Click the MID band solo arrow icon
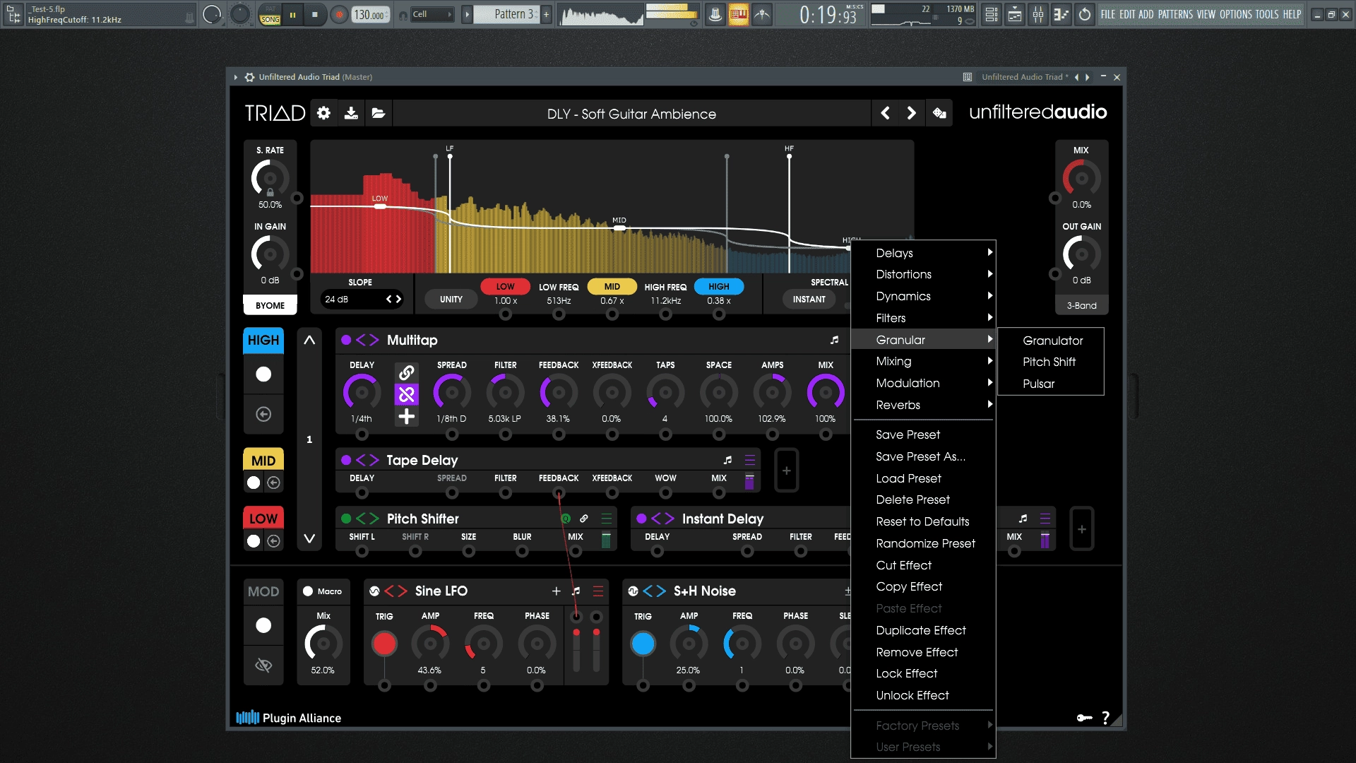 274,483
